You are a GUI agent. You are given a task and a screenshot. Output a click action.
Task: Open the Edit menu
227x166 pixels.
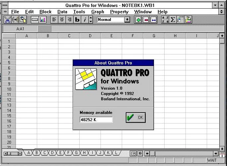click(30, 12)
